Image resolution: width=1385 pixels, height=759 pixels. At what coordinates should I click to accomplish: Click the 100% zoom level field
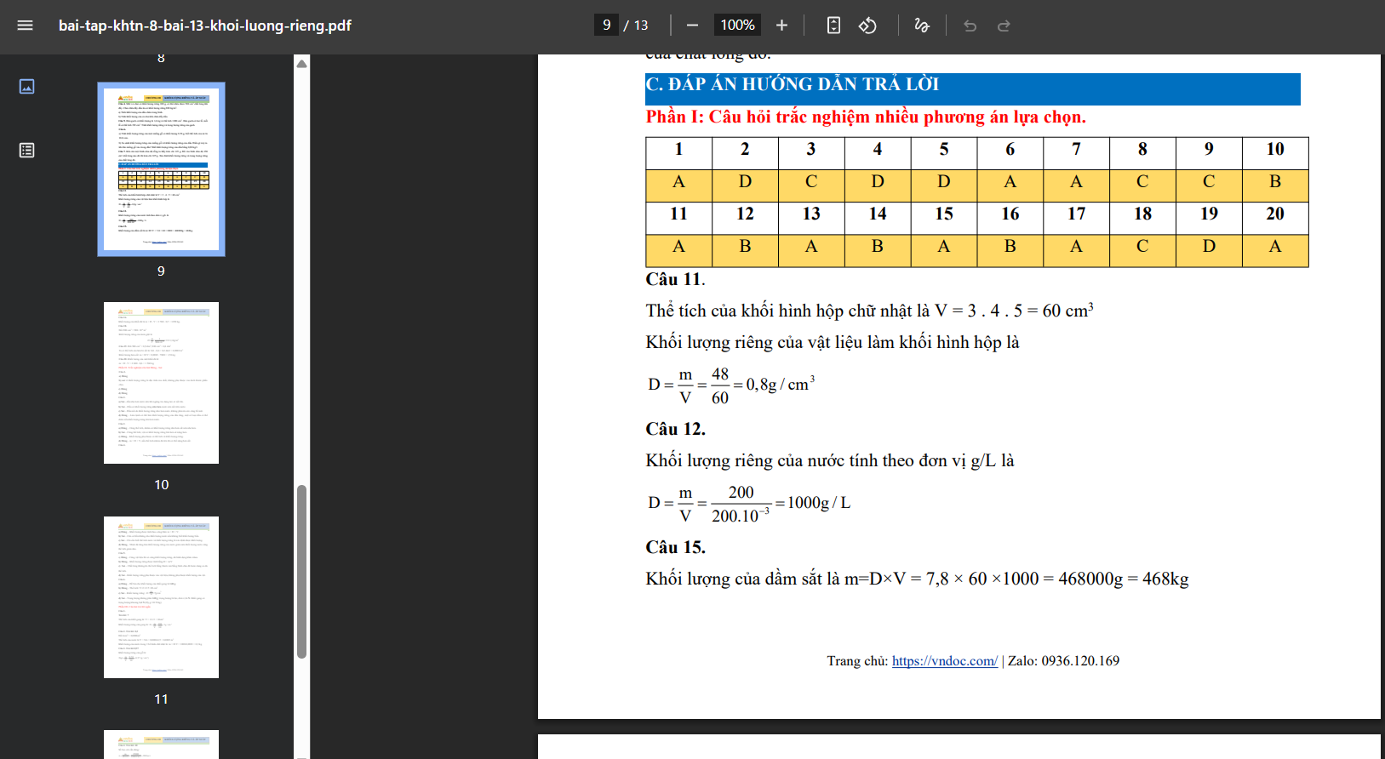tap(737, 26)
